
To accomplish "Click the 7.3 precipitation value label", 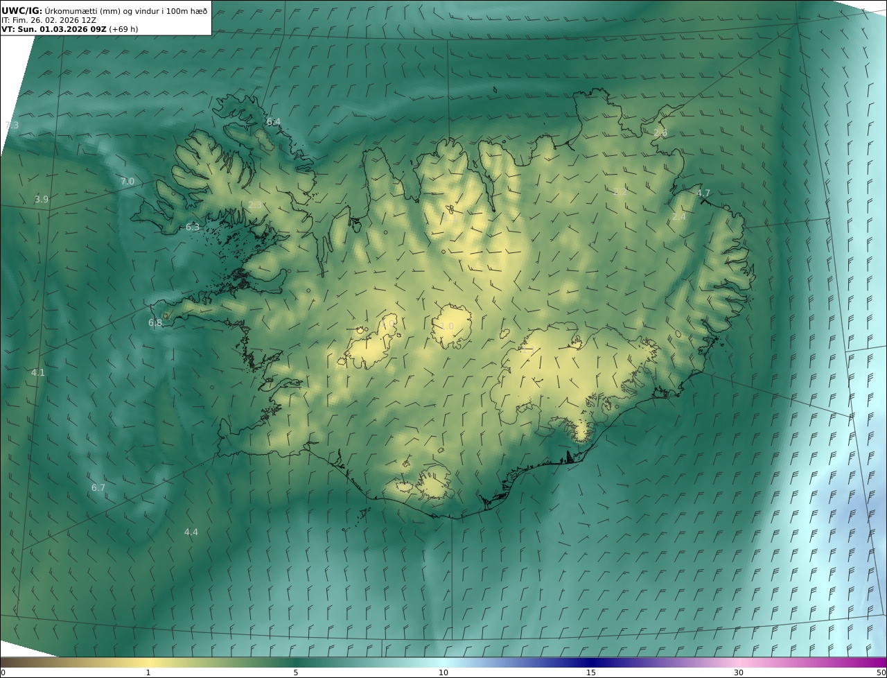I will coord(12,125).
